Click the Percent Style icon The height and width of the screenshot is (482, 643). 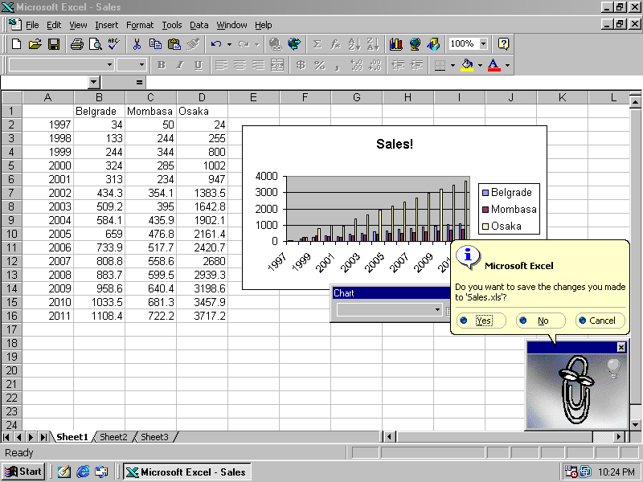[x=319, y=65]
